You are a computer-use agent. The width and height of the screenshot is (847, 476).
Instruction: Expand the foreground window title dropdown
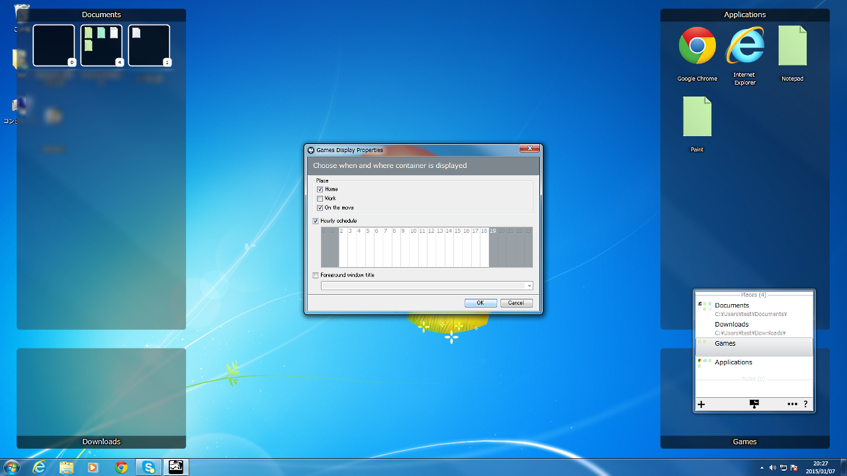pyautogui.click(x=529, y=286)
